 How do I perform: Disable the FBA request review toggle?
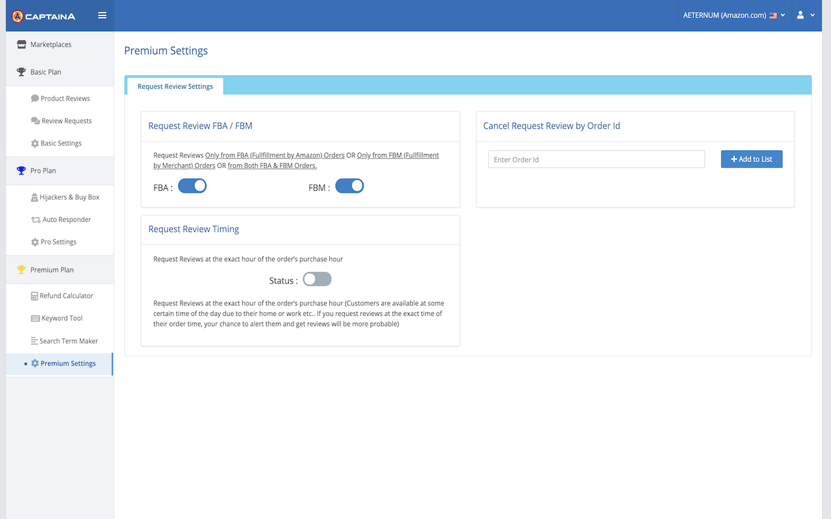(x=192, y=186)
